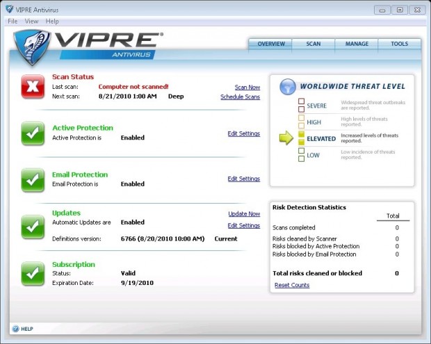The width and height of the screenshot is (431, 344).
Task: Click the VIPRE snake shield logo
Action: click(x=32, y=47)
